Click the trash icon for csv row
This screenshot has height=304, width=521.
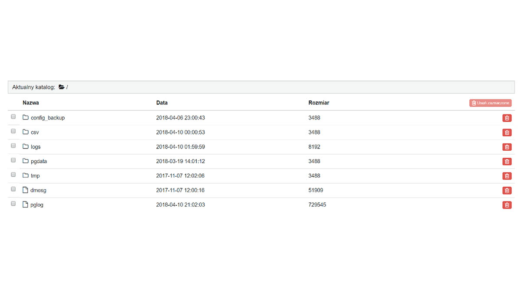coord(507,132)
